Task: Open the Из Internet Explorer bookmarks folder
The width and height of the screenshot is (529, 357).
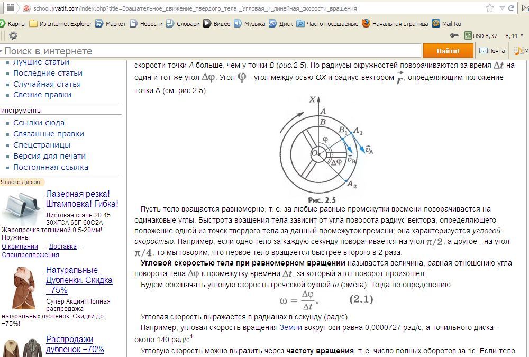Action: (x=60, y=24)
